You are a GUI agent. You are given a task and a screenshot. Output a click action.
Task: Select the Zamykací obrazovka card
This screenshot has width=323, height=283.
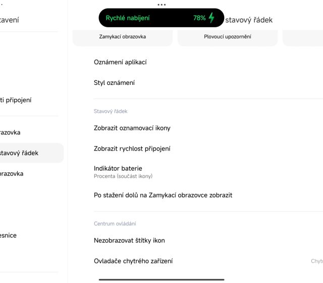pos(123,37)
